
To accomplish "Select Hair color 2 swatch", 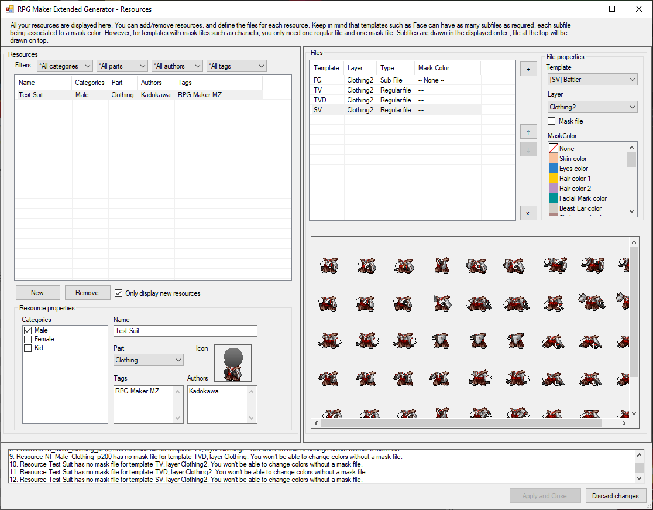I will [554, 189].
